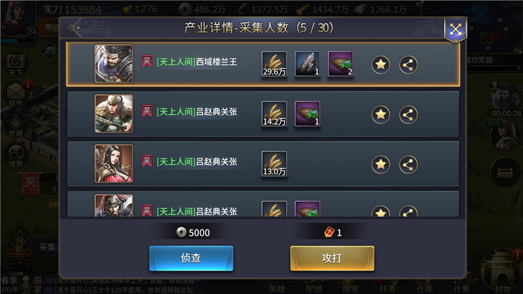Viewport: 523px width, 294px height.
Task: Click the 攻打 attack button
Action: point(332,258)
